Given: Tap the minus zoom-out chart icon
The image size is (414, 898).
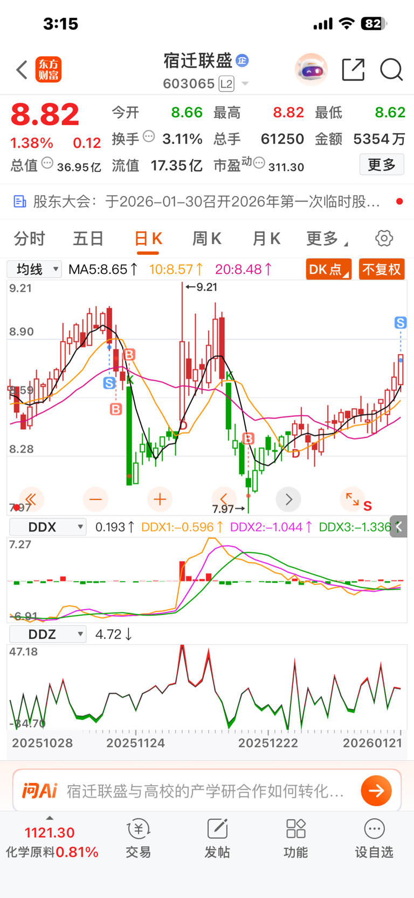Looking at the screenshot, I should [95, 499].
